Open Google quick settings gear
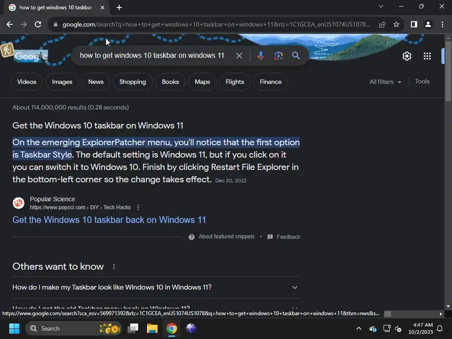The image size is (452, 339). [407, 56]
